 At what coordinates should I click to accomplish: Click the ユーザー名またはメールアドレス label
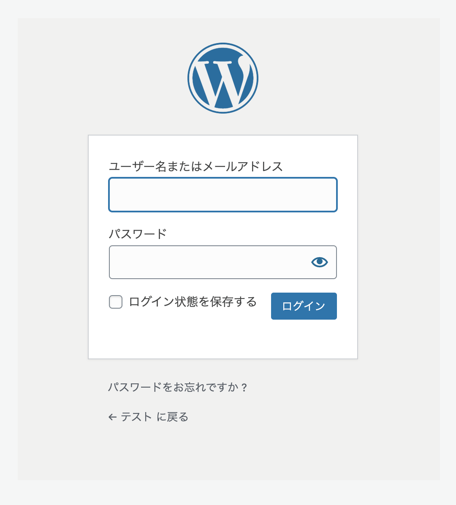pos(195,166)
